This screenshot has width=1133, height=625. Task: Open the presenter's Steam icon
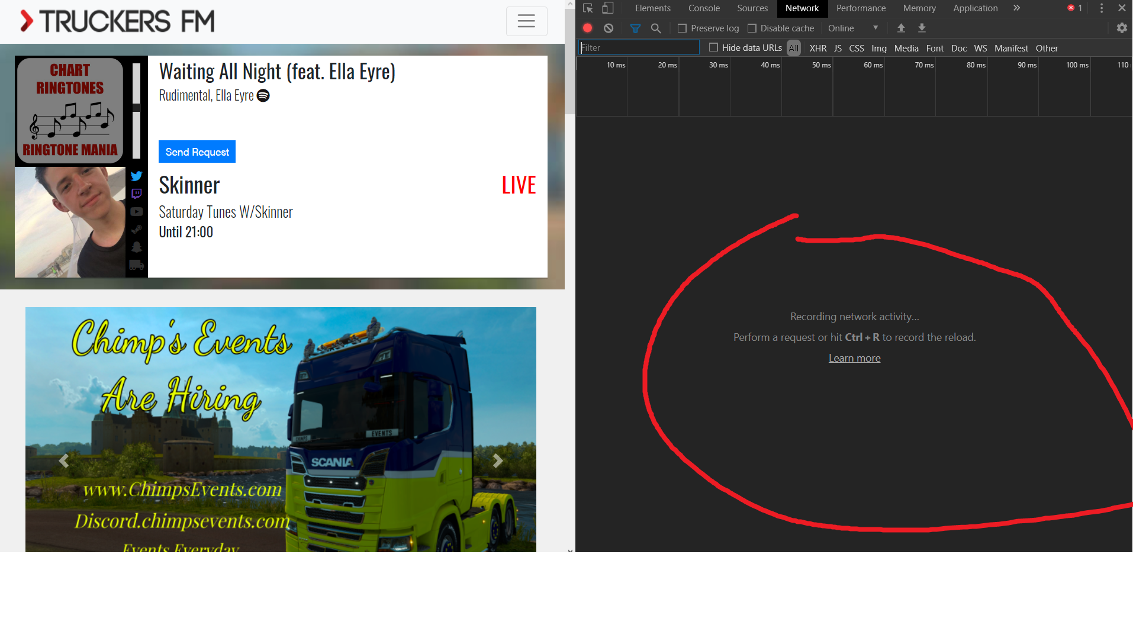[137, 229]
